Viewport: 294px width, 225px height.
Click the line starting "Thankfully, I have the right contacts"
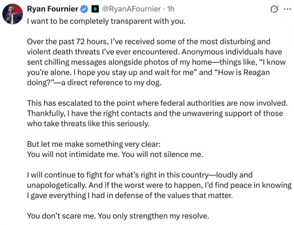click(155, 114)
